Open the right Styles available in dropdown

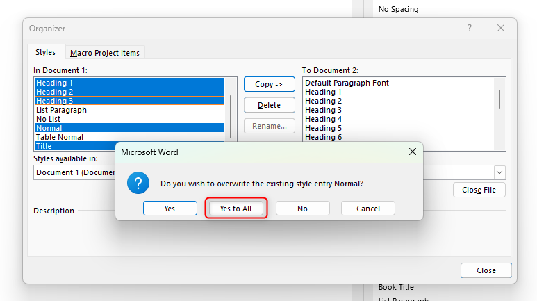pos(499,172)
